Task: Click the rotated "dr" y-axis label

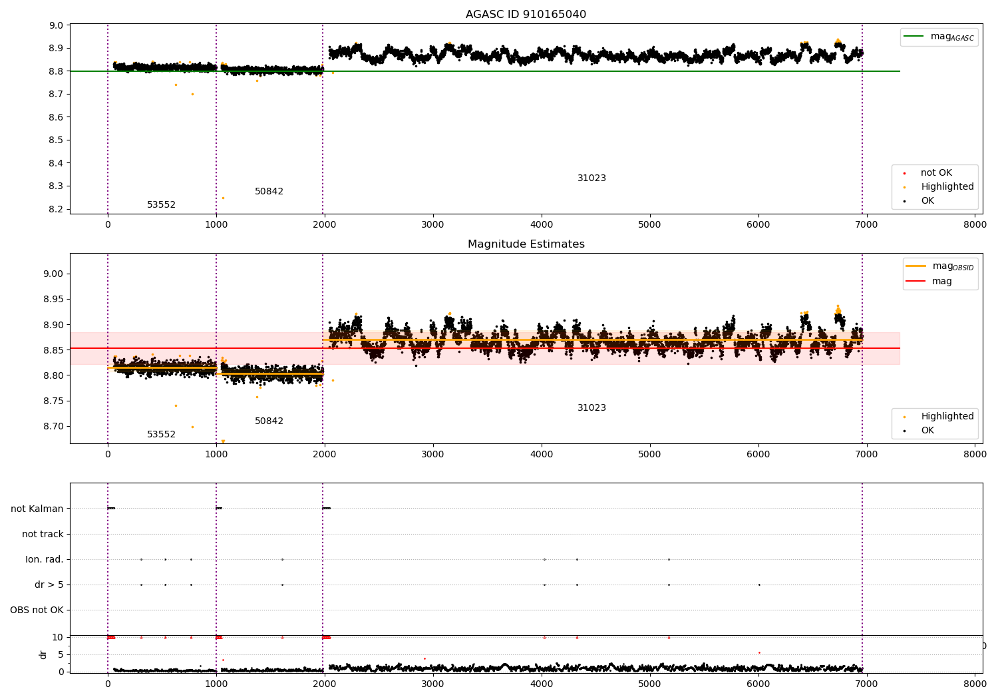Action: pyautogui.click(x=43, y=654)
